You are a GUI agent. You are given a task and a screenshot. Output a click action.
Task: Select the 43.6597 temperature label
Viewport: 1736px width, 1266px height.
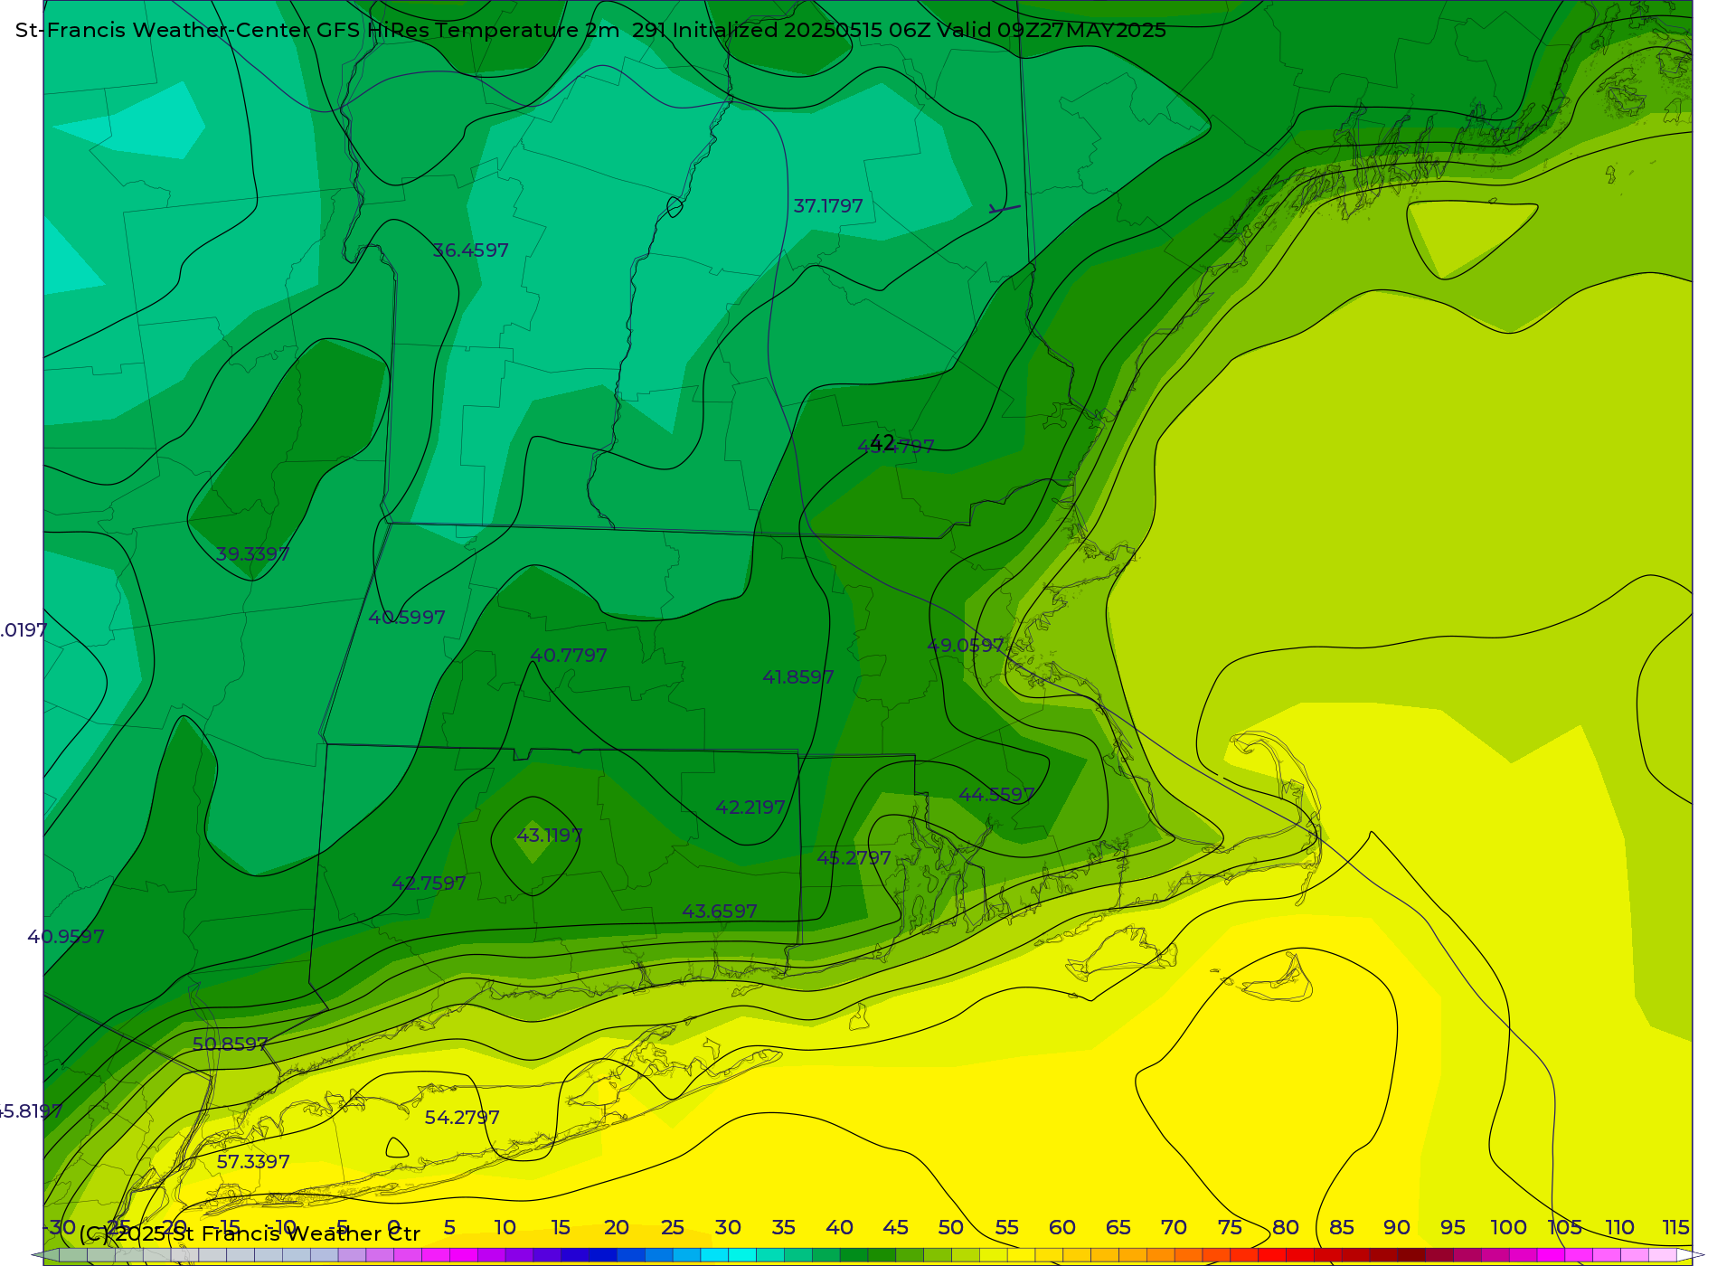coord(720,912)
